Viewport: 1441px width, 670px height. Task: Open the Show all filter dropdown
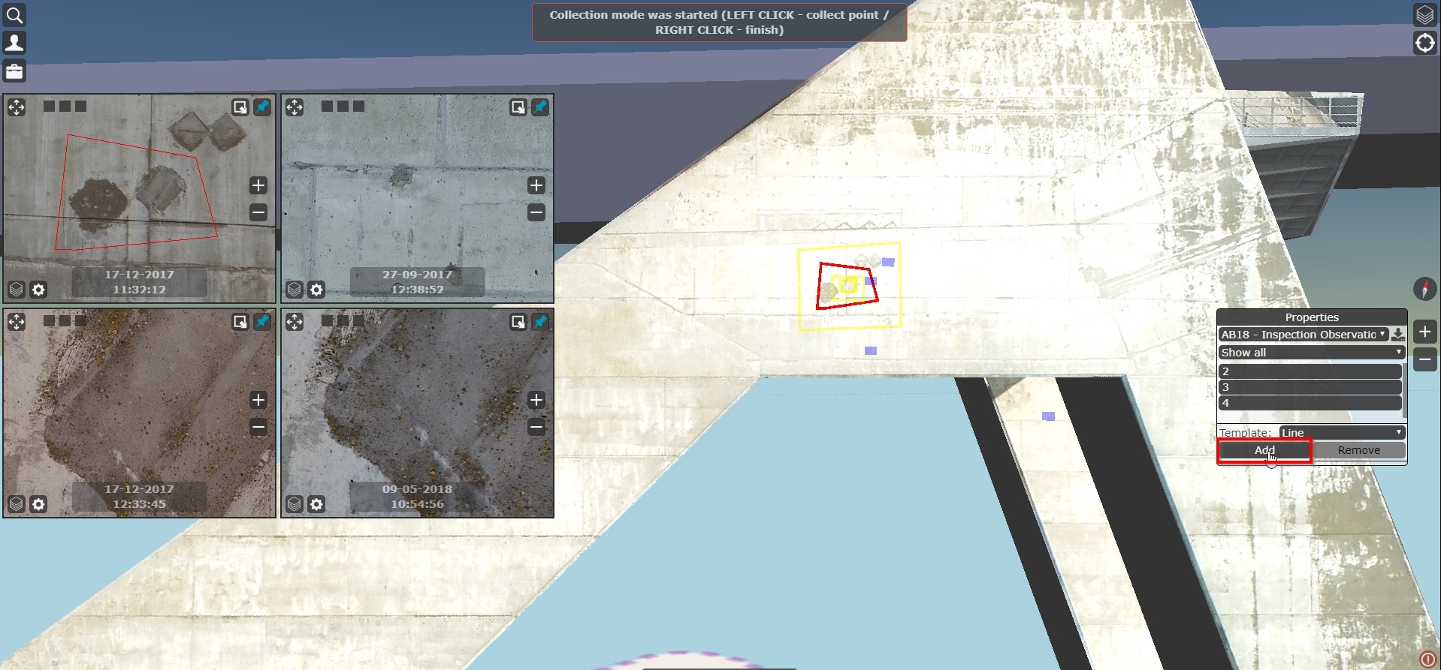[x=1311, y=353]
